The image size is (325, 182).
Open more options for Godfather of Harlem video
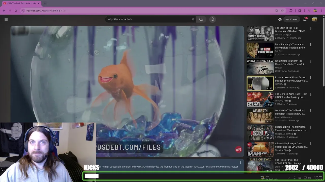(310, 28)
